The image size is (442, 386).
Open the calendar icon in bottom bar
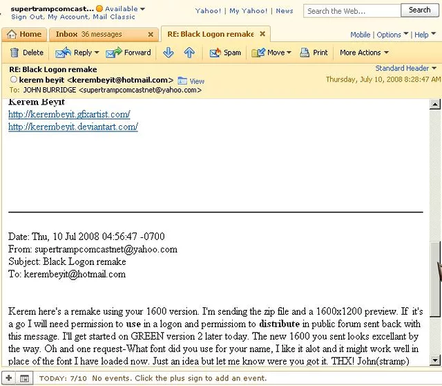tap(24, 378)
